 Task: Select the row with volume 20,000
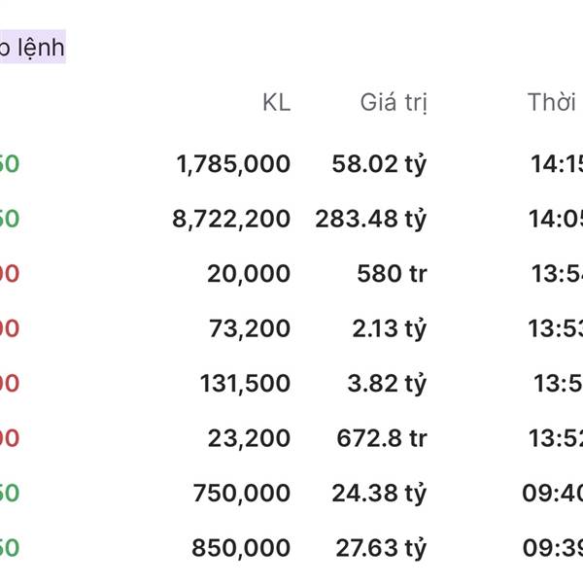coord(291,273)
